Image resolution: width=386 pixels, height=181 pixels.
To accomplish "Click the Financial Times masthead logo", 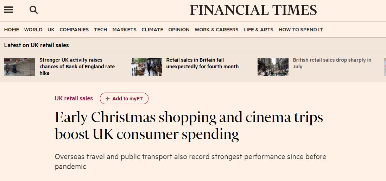I will click(253, 10).
